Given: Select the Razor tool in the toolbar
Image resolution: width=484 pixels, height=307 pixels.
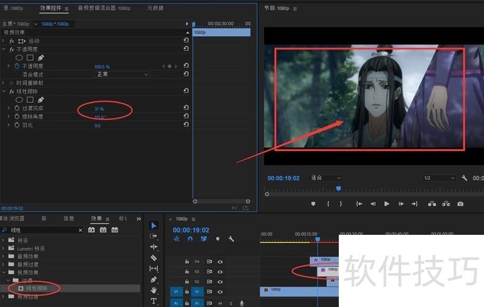Looking at the screenshot, I should tap(154, 257).
